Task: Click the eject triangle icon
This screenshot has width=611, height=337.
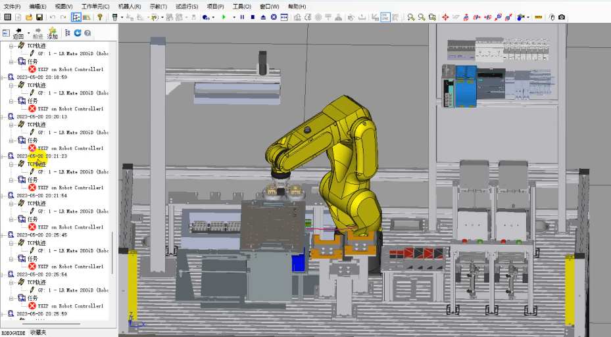Action: pos(264,17)
